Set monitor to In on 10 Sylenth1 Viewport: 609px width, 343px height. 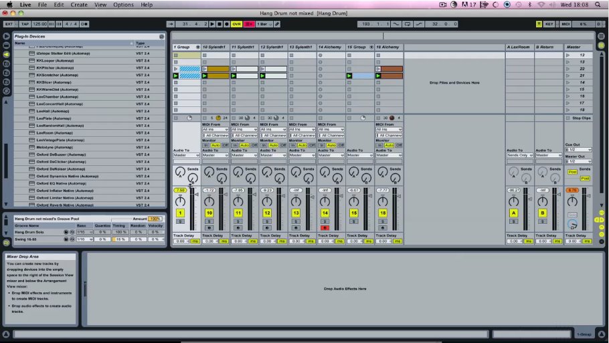(x=206, y=145)
